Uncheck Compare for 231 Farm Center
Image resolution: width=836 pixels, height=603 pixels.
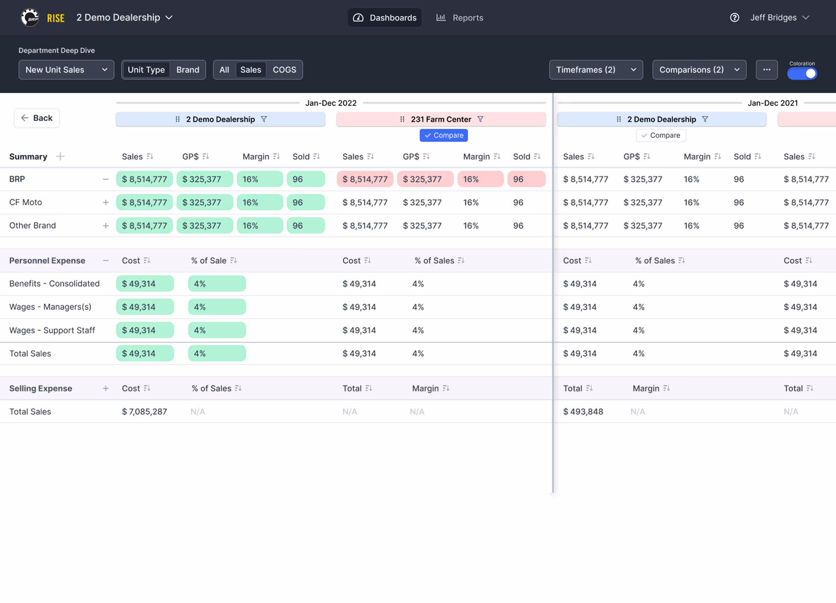coord(444,135)
